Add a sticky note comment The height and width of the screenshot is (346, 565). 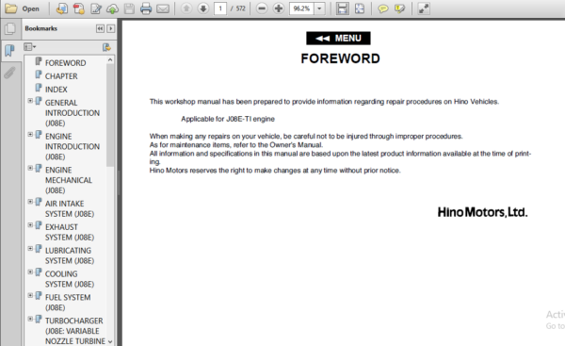[382, 8]
